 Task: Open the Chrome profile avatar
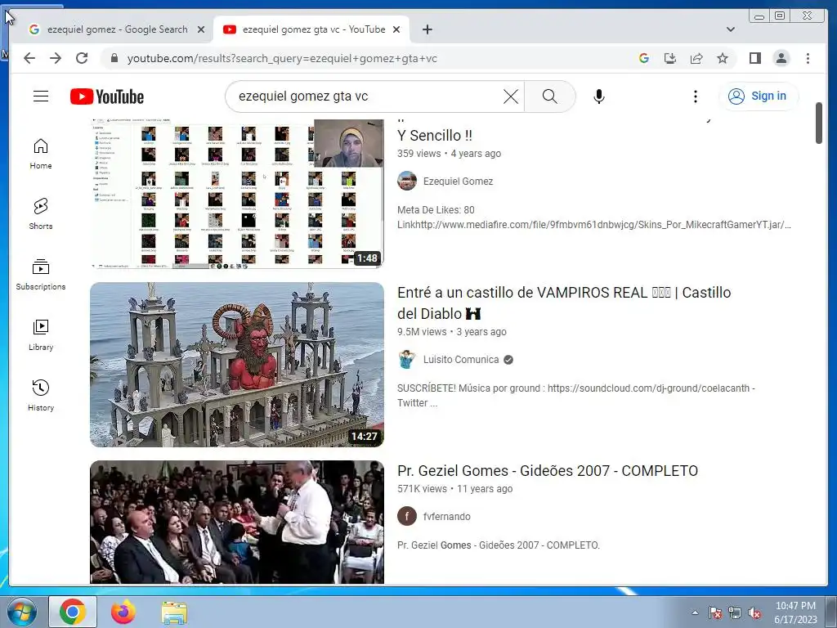point(781,58)
